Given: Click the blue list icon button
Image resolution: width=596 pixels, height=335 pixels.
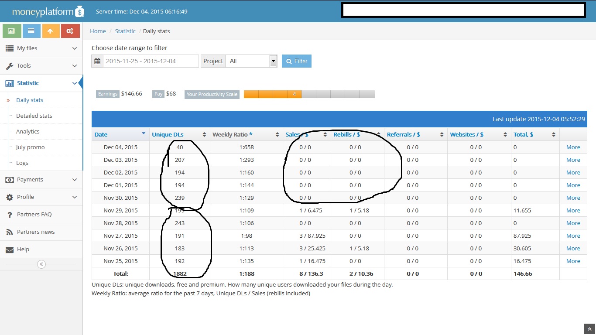Looking at the screenshot, I should (x=31, y=31).
